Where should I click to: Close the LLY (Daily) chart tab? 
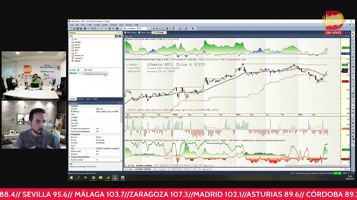pos(165,32)
